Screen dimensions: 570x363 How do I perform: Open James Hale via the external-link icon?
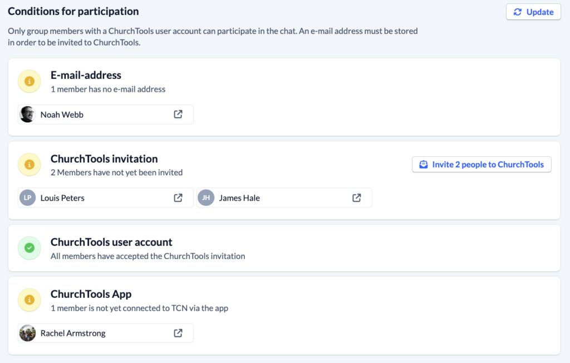[356, 197]
